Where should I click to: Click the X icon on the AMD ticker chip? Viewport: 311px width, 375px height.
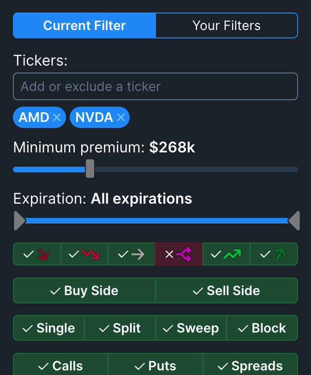click(56, 117)
